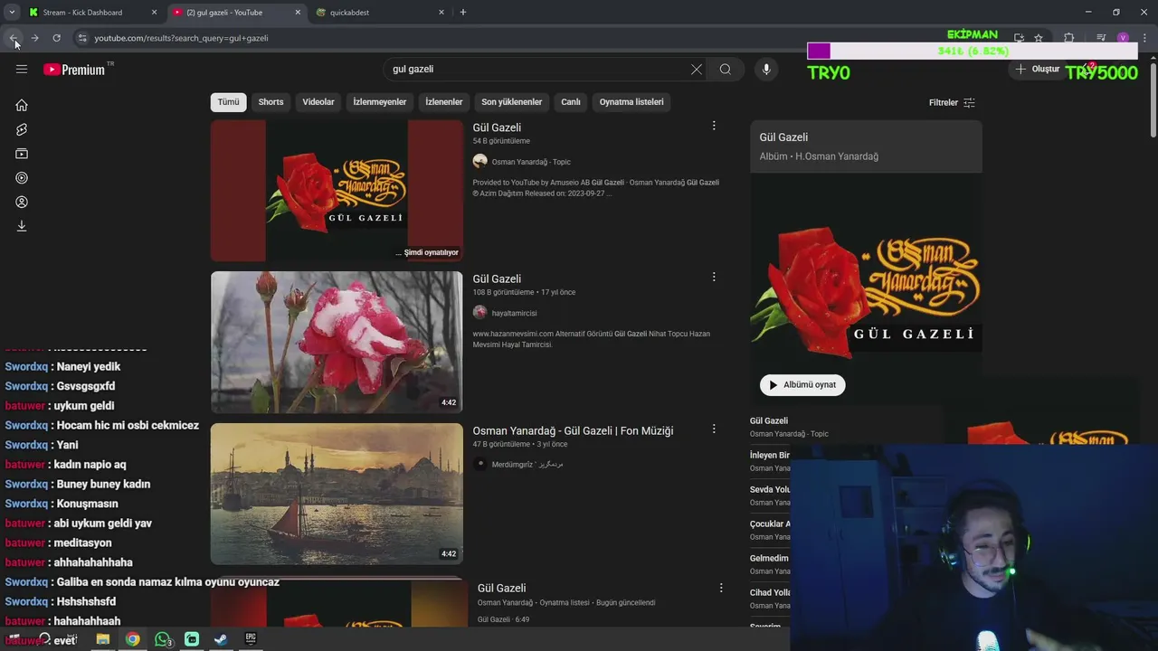This screenshot has width=1158, height=651.
Task: Open the Chrome profile avatar
Action: [1123, 38]
